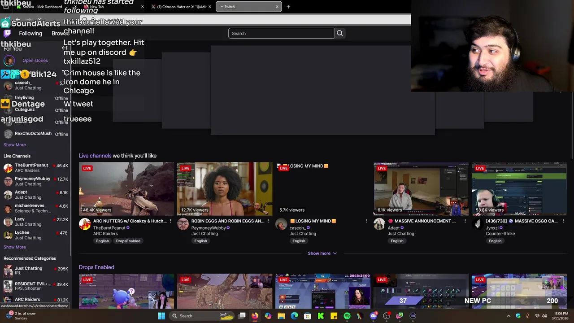
Task: Open RESIDENT EVIL recommended category in sidebar
Action: (35, 286)
